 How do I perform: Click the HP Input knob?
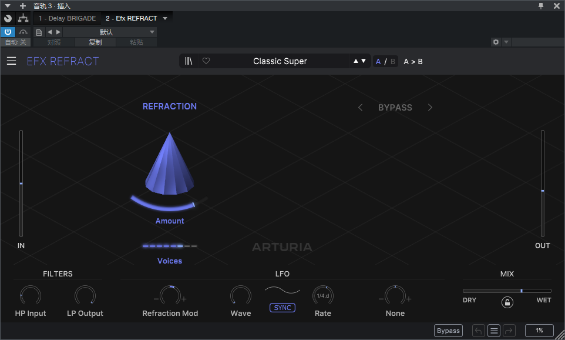[x=31, y=296]
